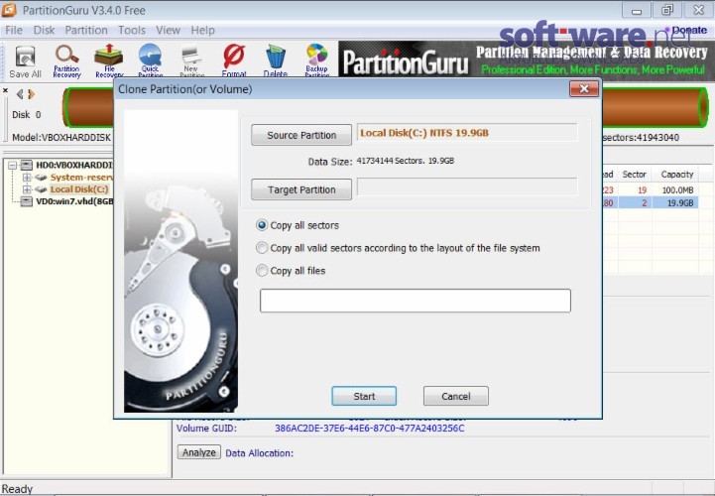Image resolution: width=715 pixels, height=496 pixels.
Task: Select Local Disk(C:) in the disk tree
Action: pos(79,189)
